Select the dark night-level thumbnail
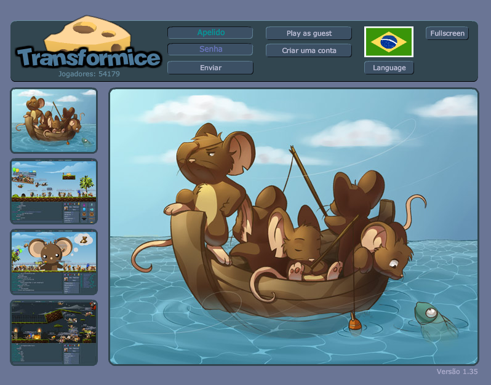The image size is (491, 385). [x=54, y=333]
